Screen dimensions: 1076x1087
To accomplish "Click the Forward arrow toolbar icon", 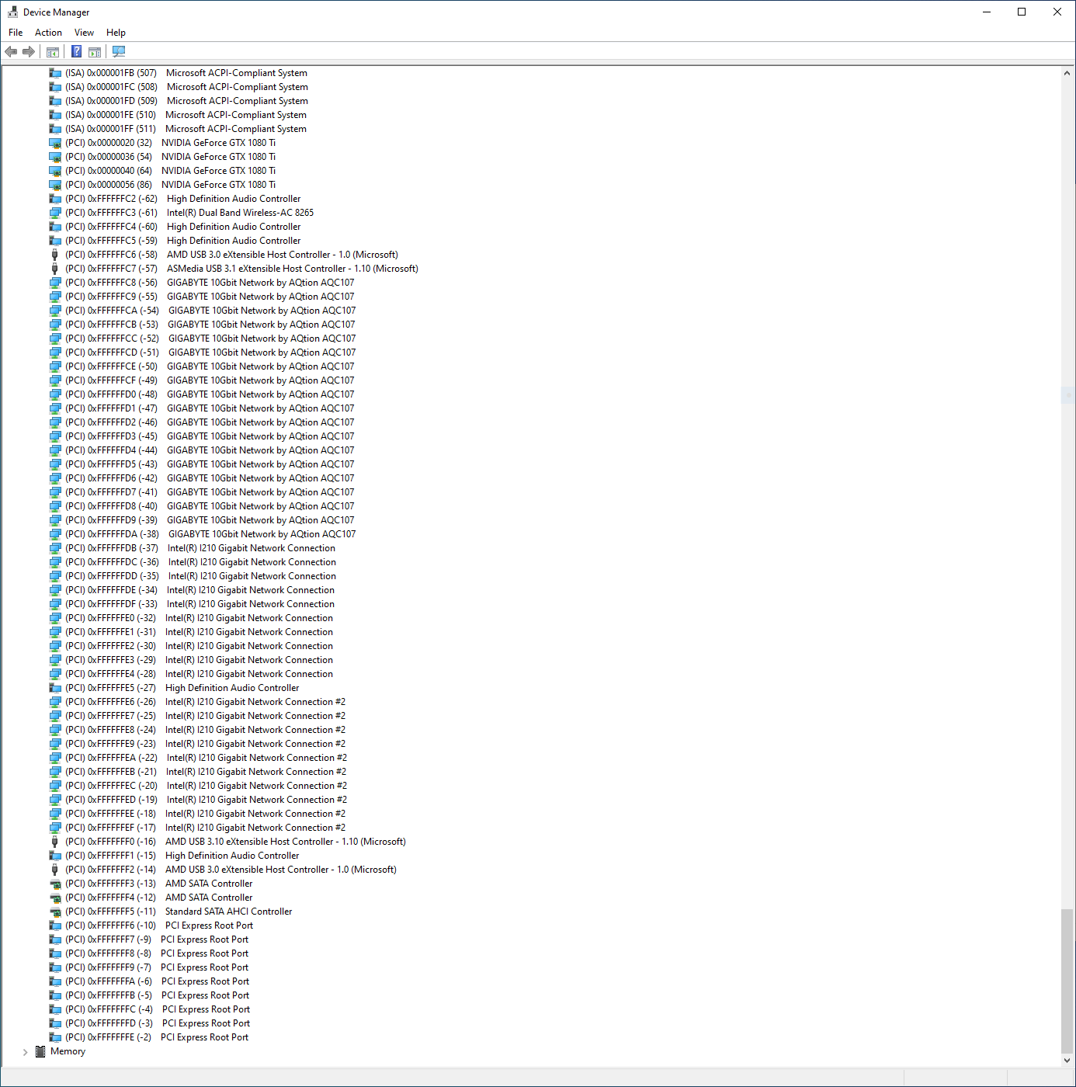I will click(29, 52).
